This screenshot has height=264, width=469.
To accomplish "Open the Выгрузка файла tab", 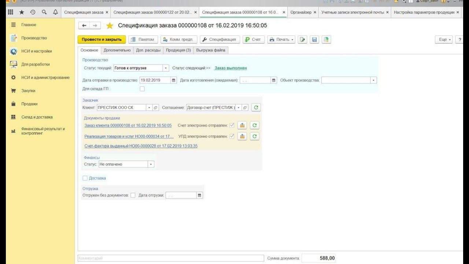I will [x=211, y=50].
